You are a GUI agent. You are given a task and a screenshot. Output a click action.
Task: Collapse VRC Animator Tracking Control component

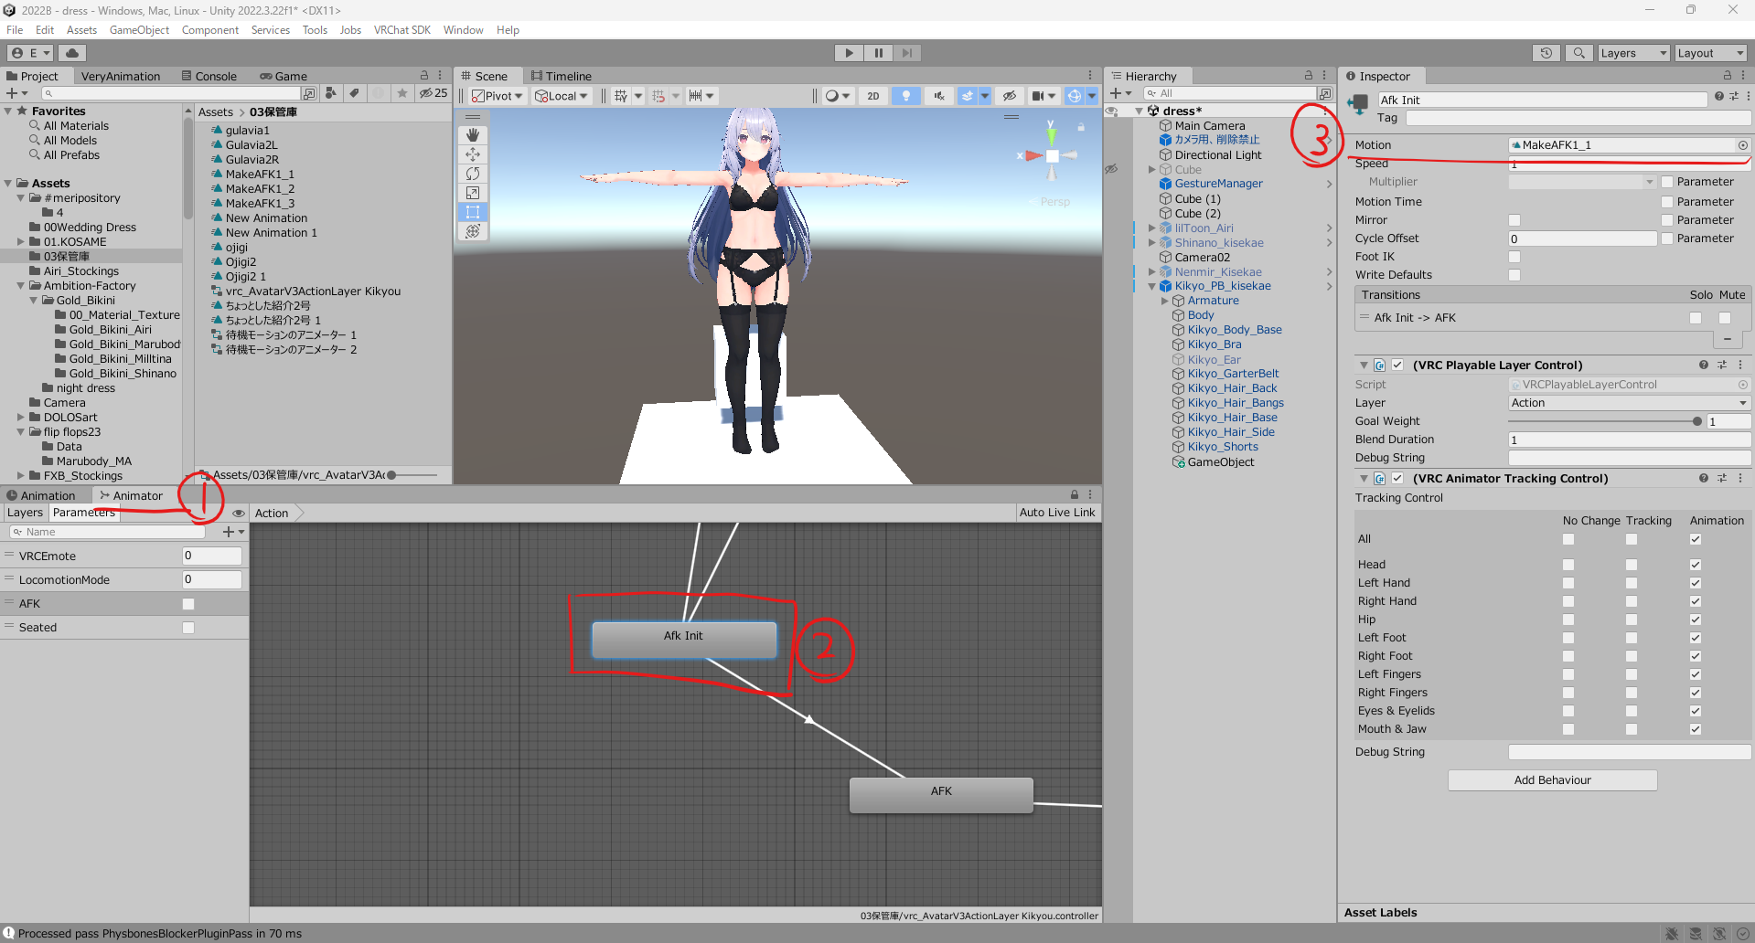(1364, 478)
